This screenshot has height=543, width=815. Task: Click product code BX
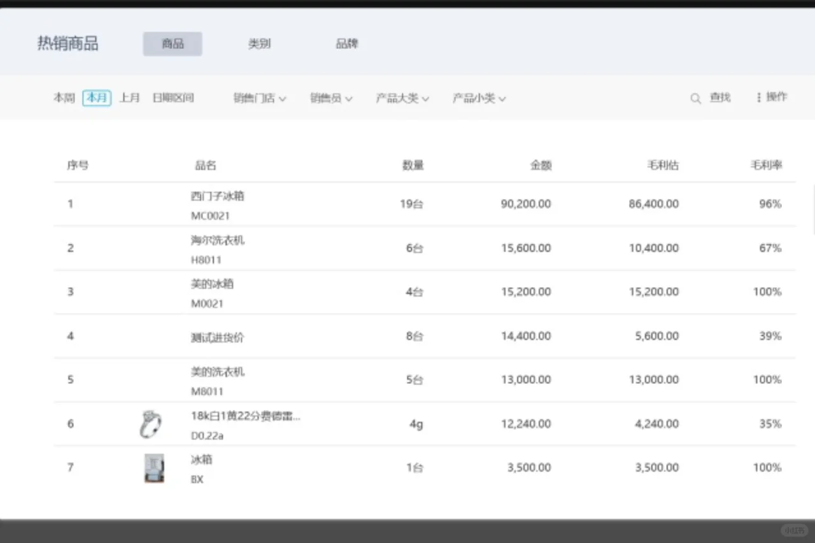click(x=197, y=480)
